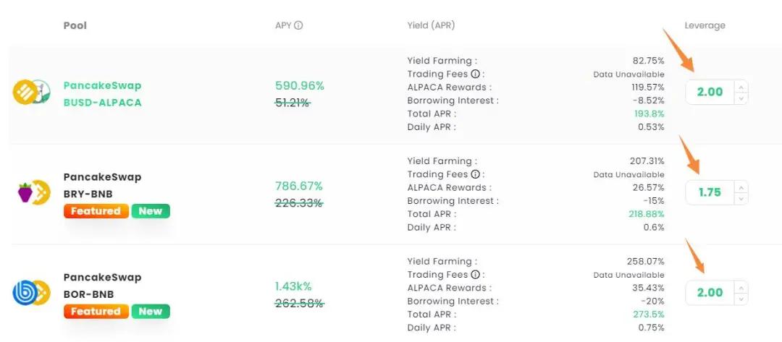Click the Pool column header
This screenshot has height=342, width=782.
click(75, 26)
